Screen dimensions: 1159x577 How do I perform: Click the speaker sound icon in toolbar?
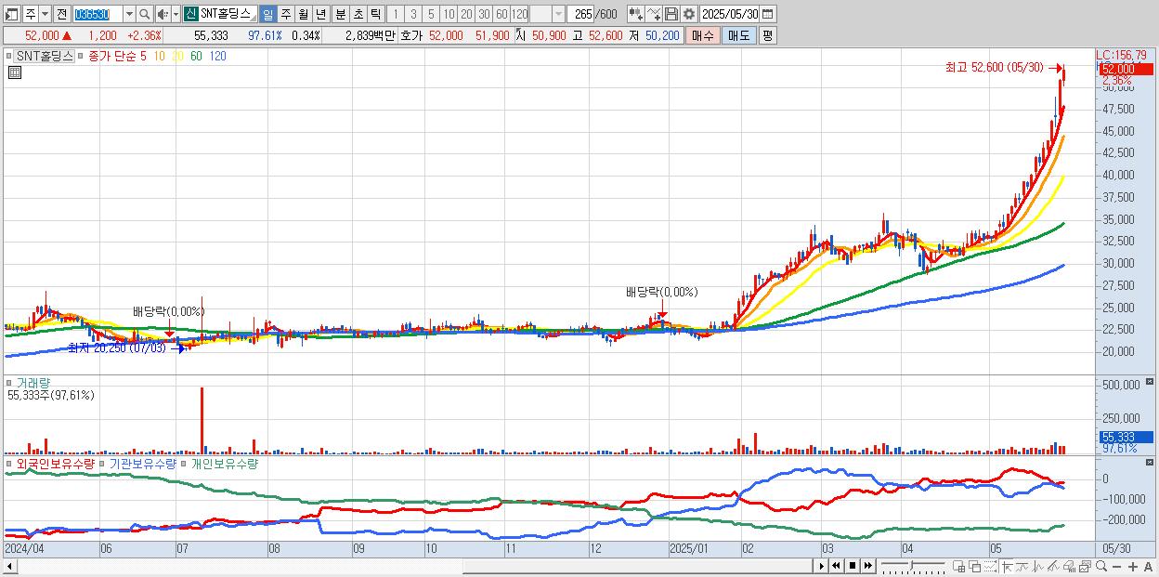(163, 14)
